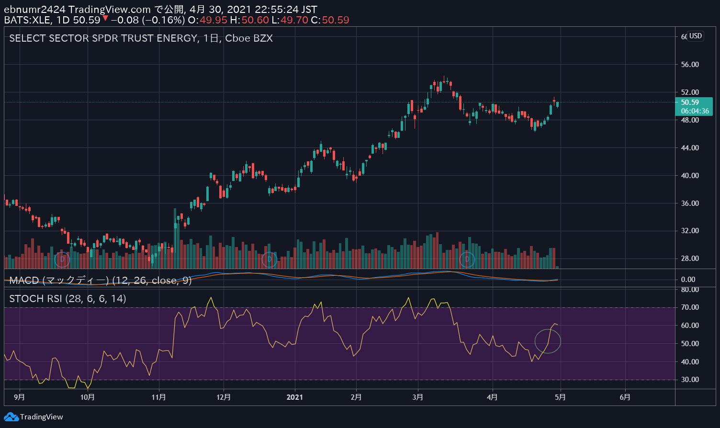Click the dividend marker near late March
The width and height of the screenshot is (720, 428).
click(467, 260)
